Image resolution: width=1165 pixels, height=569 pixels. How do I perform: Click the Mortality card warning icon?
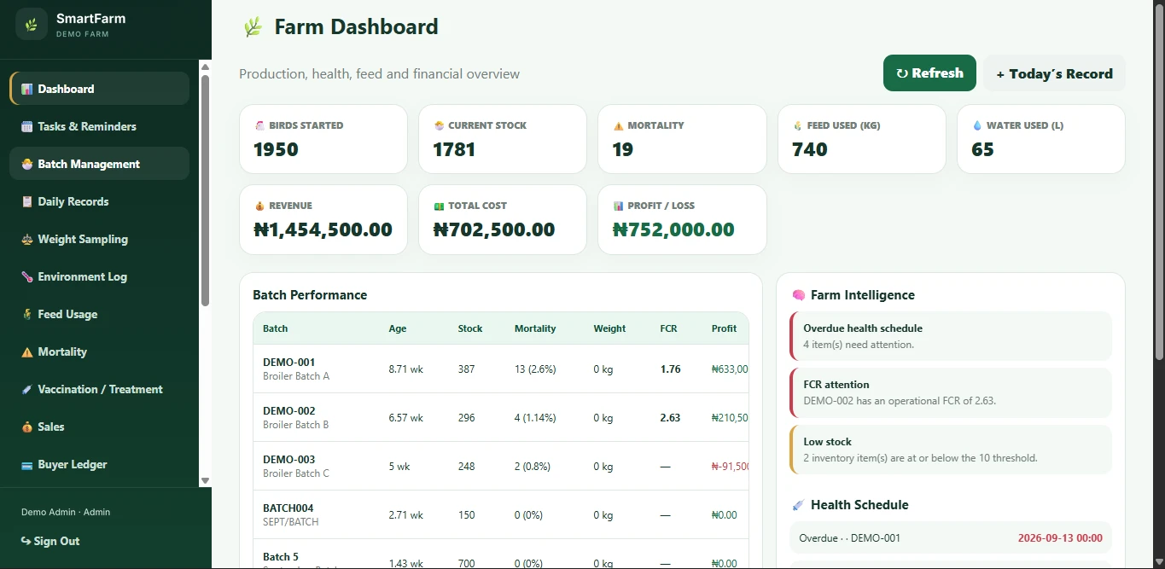618,125
